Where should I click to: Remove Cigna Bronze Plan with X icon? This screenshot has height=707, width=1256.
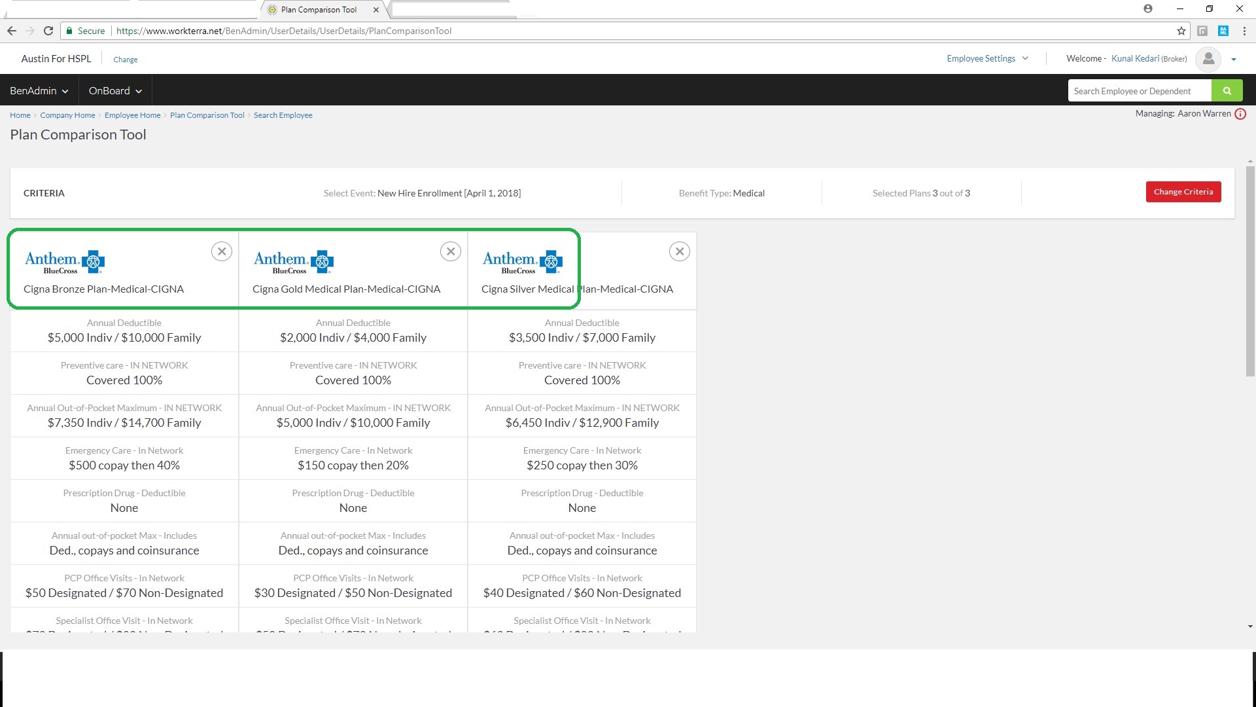[x=222, y=251]
